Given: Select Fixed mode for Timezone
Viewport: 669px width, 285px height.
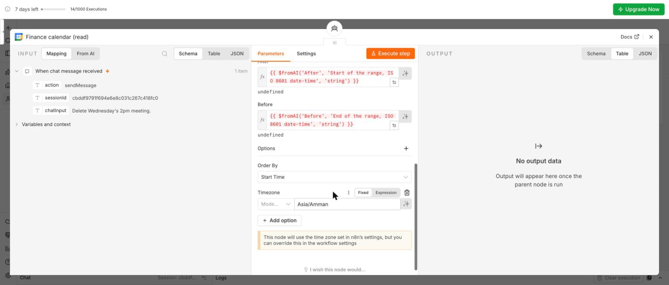Looking at the screenshot, I should pyautogui.click(x=363, y=193).
